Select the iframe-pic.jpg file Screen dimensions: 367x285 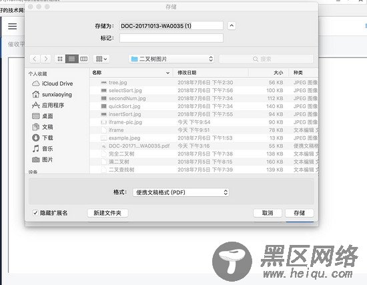pos(204,122)
